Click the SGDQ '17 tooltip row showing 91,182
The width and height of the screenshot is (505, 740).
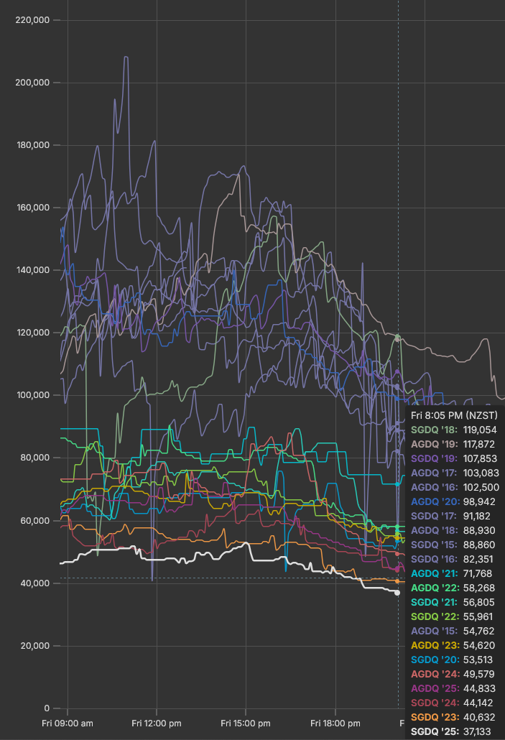pyautogui.click(x=450, y=517)
